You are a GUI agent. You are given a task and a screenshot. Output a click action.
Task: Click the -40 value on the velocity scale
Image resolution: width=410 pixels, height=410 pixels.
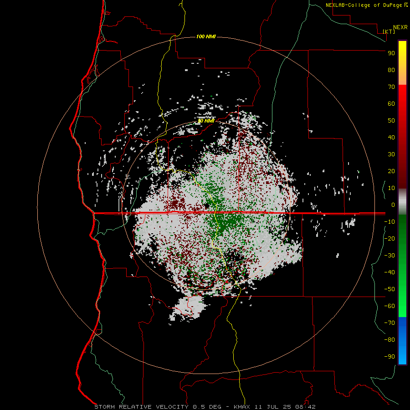coord(389,272)
